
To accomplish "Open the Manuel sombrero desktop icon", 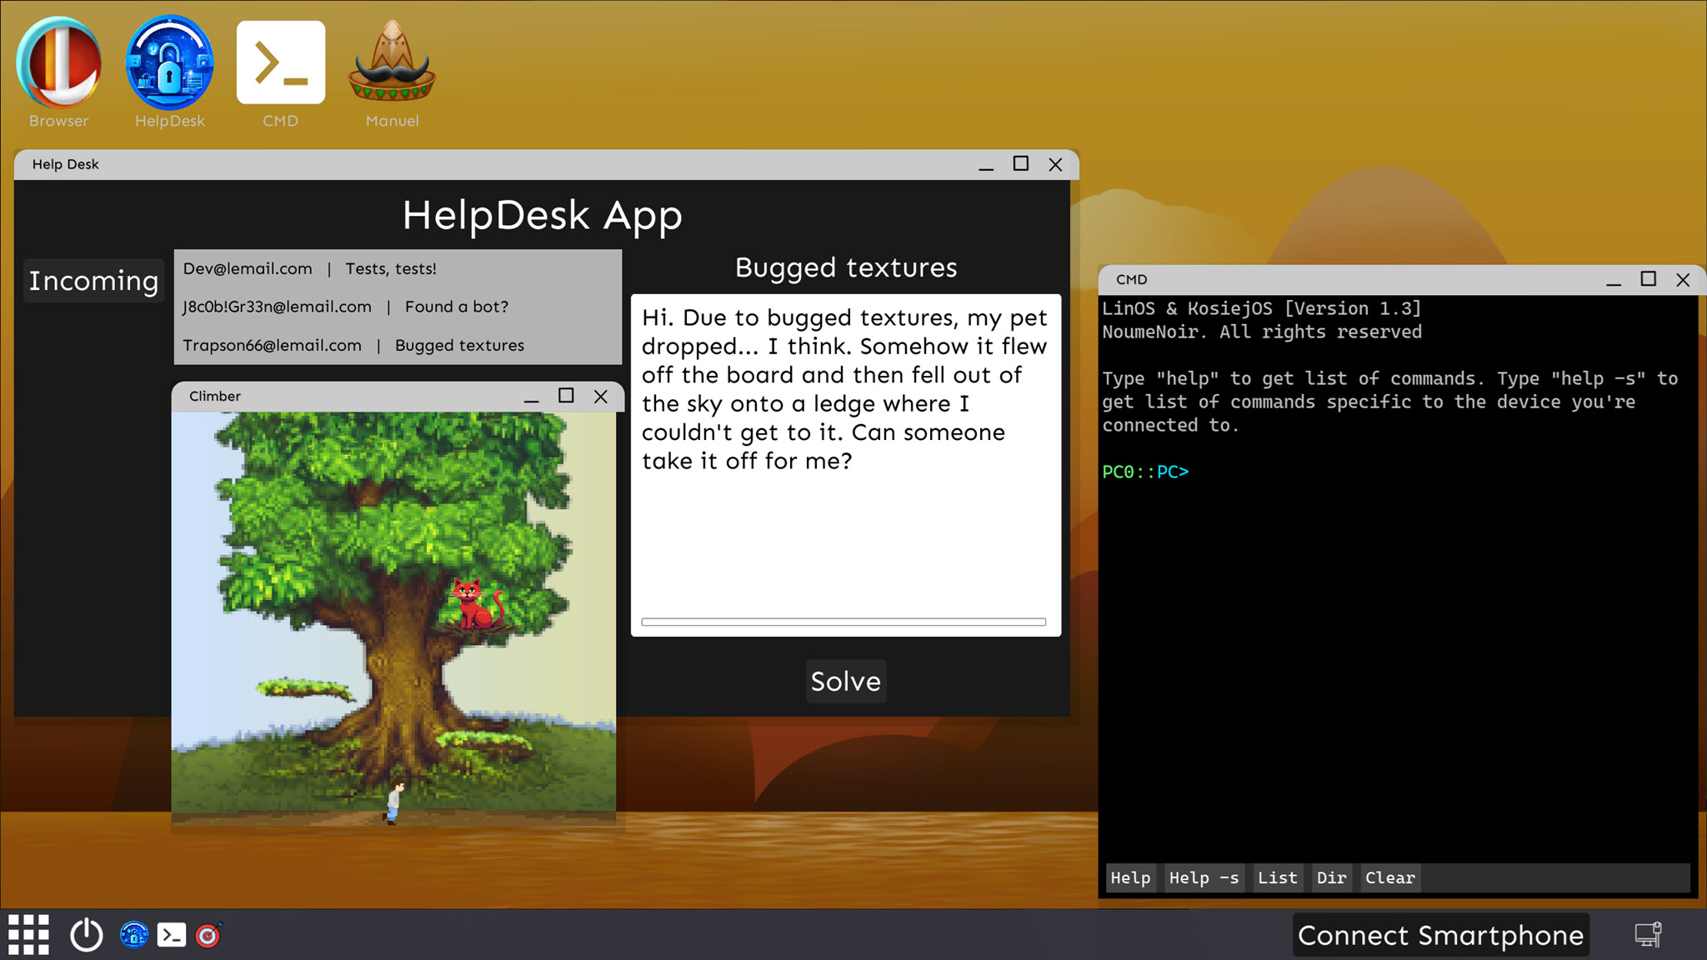I will click(391, 64).
